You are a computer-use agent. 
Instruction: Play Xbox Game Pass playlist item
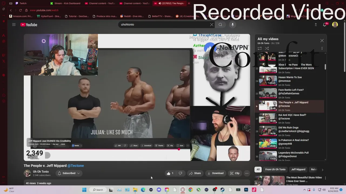tap(289, 68)
